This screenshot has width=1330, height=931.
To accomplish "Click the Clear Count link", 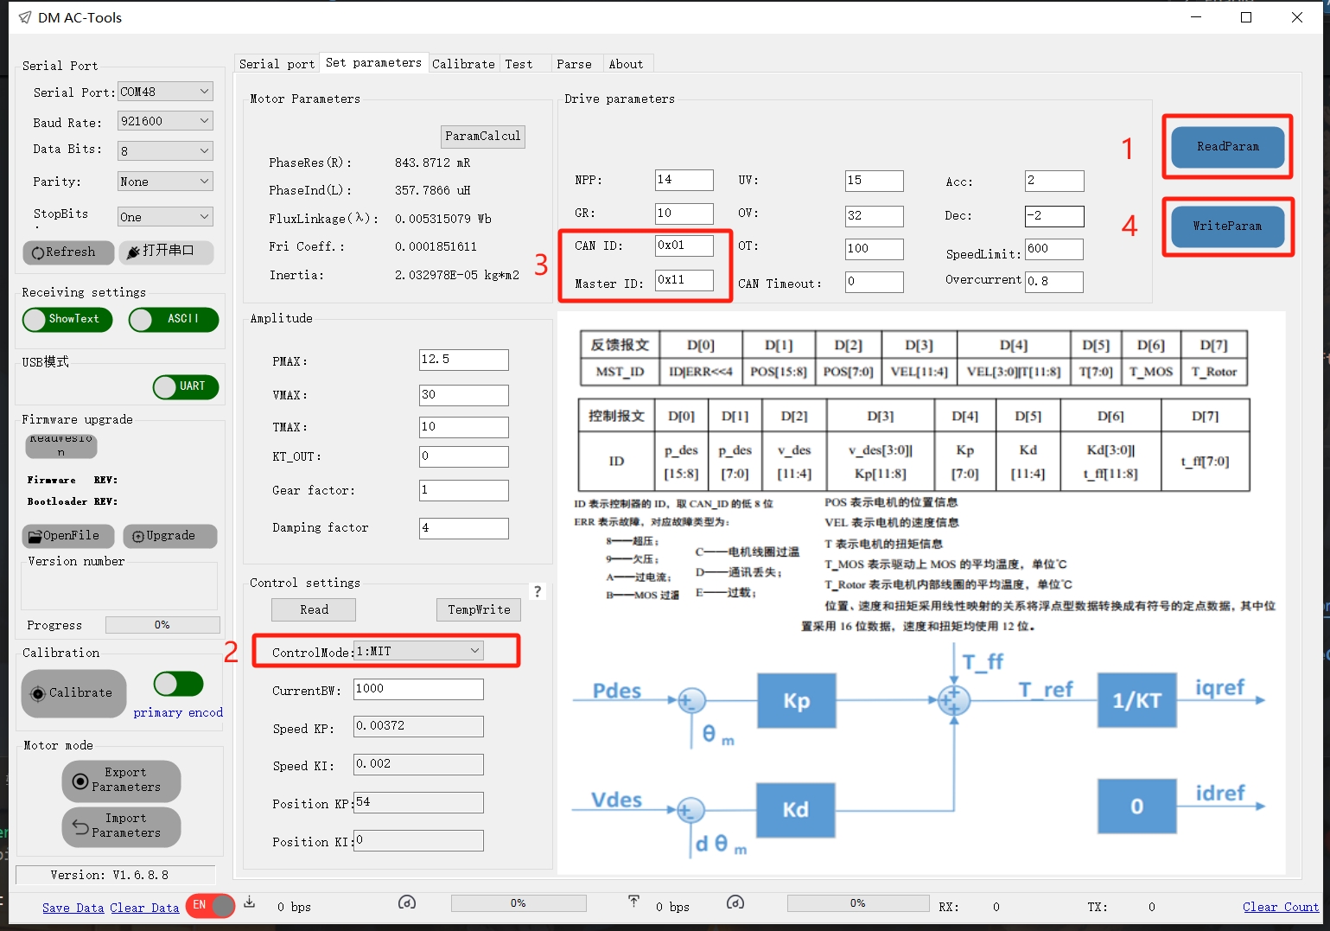I will pos(1281,907).
